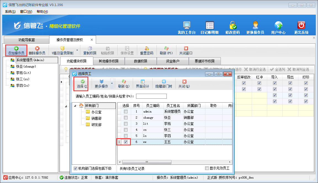Click the 更换操作员 user icon
Image resolution: width=318 pixels, height=183 pixels.
coord(255,25)
